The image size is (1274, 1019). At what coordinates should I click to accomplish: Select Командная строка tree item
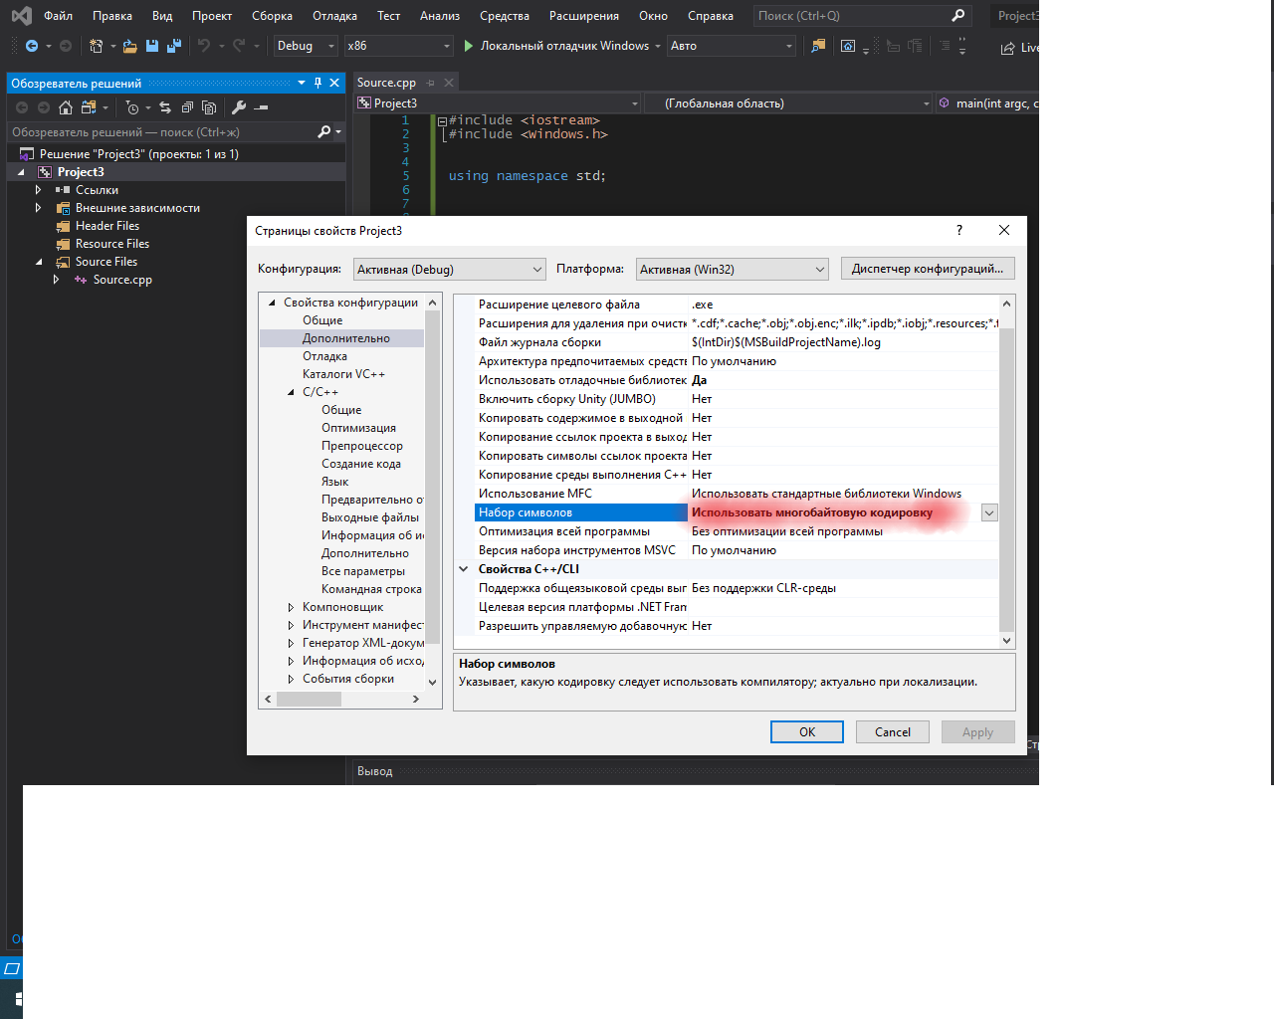tap(371, 589)
